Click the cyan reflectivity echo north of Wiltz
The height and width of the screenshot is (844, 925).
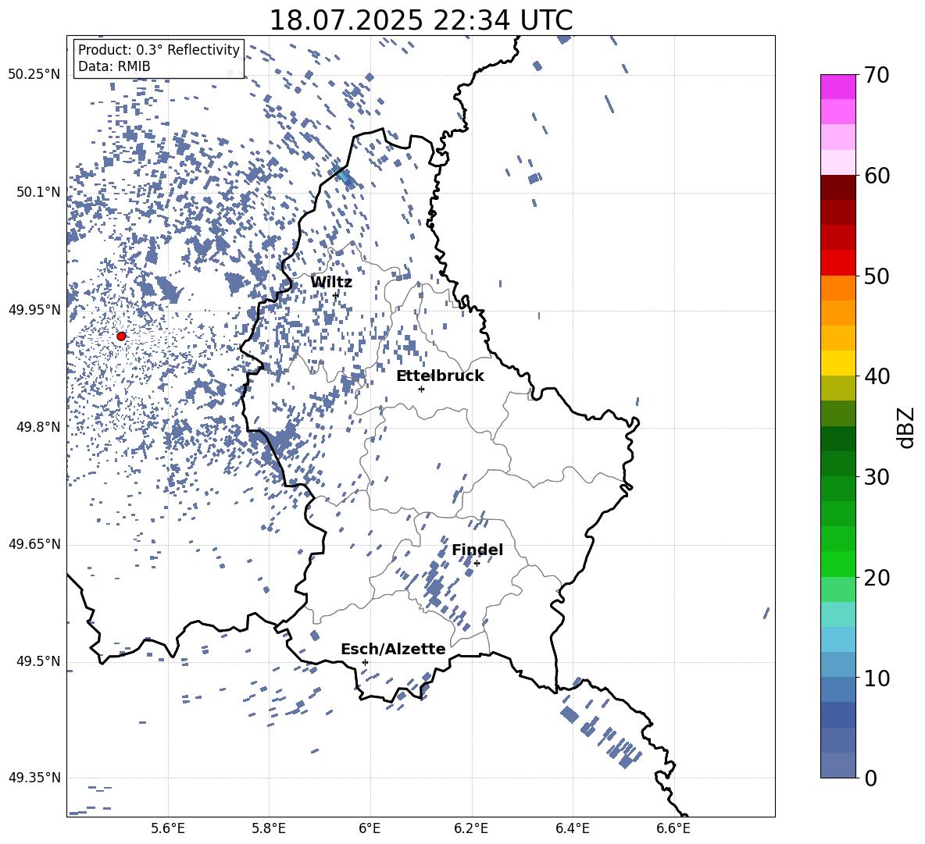(344, 176)
